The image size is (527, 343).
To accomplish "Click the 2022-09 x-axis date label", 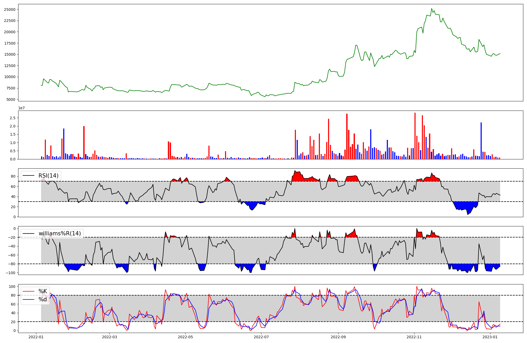I will click(x=338, y=337).
